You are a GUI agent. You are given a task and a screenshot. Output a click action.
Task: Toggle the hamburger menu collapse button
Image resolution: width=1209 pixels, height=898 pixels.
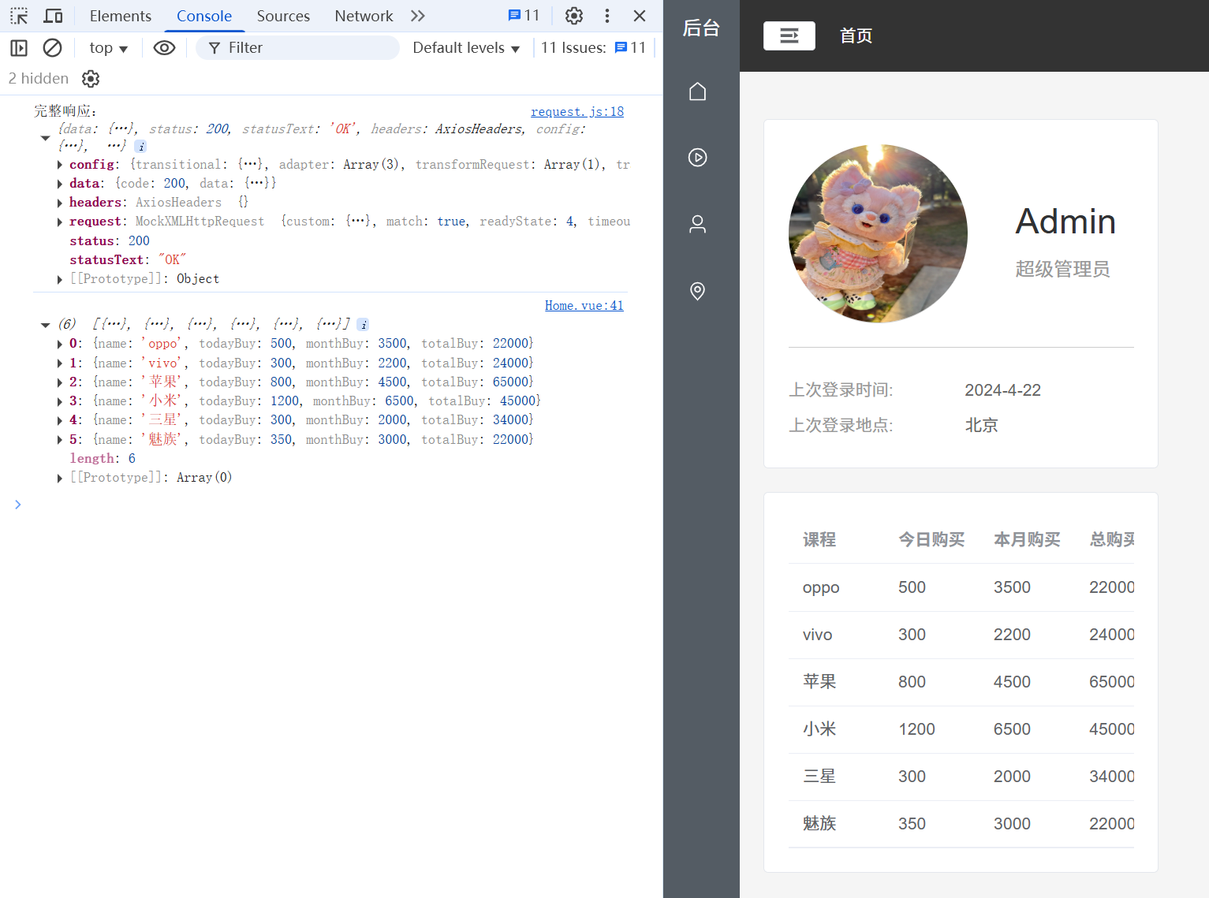789,35
